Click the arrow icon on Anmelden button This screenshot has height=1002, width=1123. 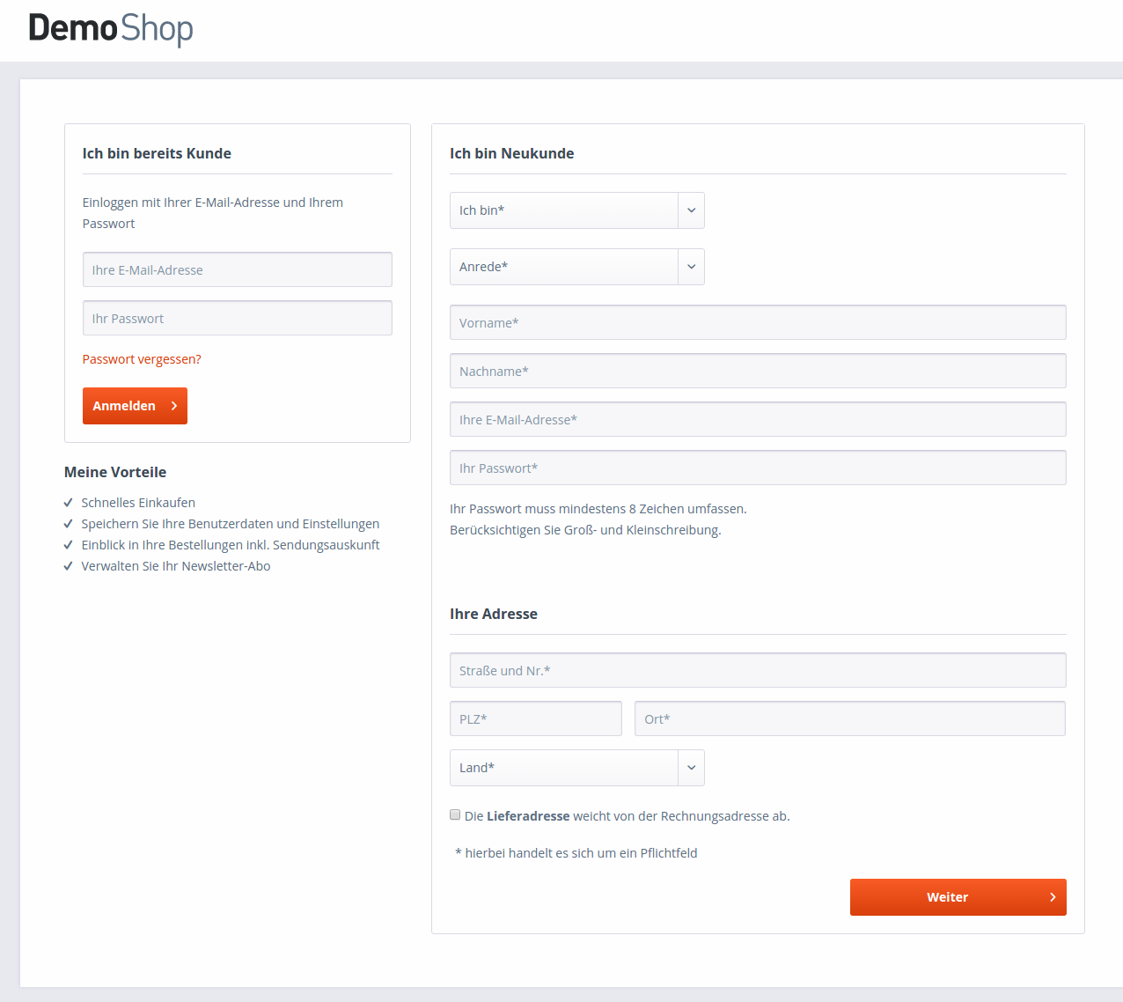click(174, 406)
